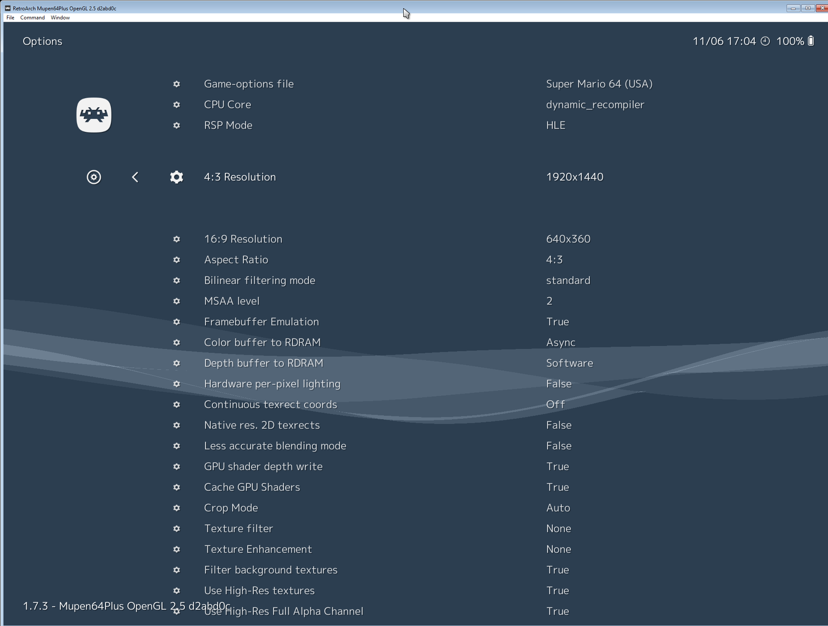The image size is (828, 626).
Task: Click the Super Mario 64 (USA) value
Action: (x=599, y=84)
